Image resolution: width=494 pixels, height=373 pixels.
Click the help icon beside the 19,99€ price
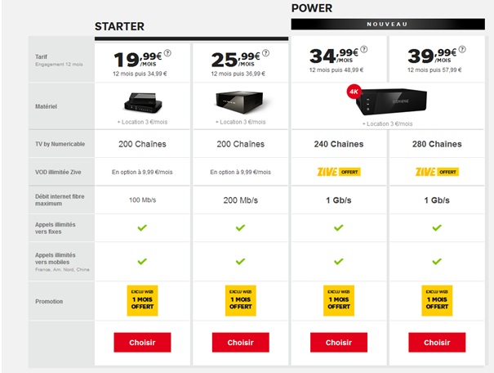point(167,55)
